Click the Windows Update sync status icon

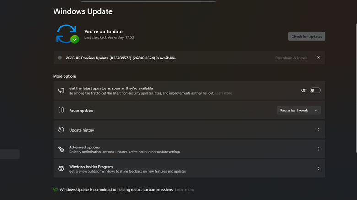point(68,34)
